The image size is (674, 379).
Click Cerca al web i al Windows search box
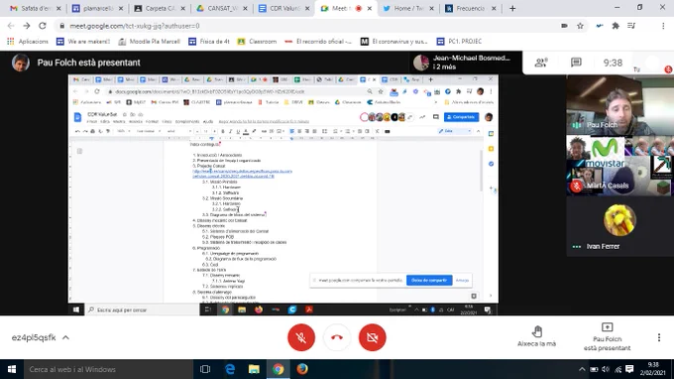[108, 369]
